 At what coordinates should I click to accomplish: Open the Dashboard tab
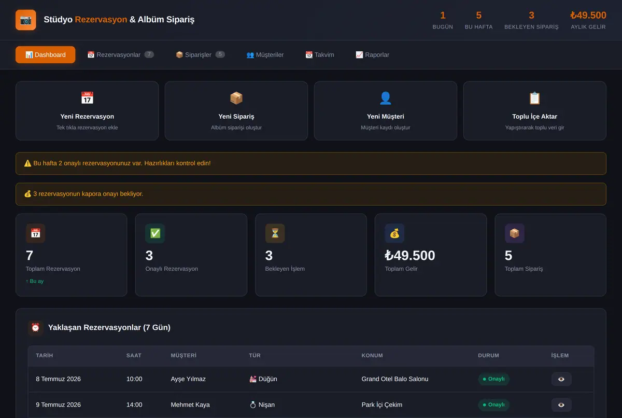point(45,54)
